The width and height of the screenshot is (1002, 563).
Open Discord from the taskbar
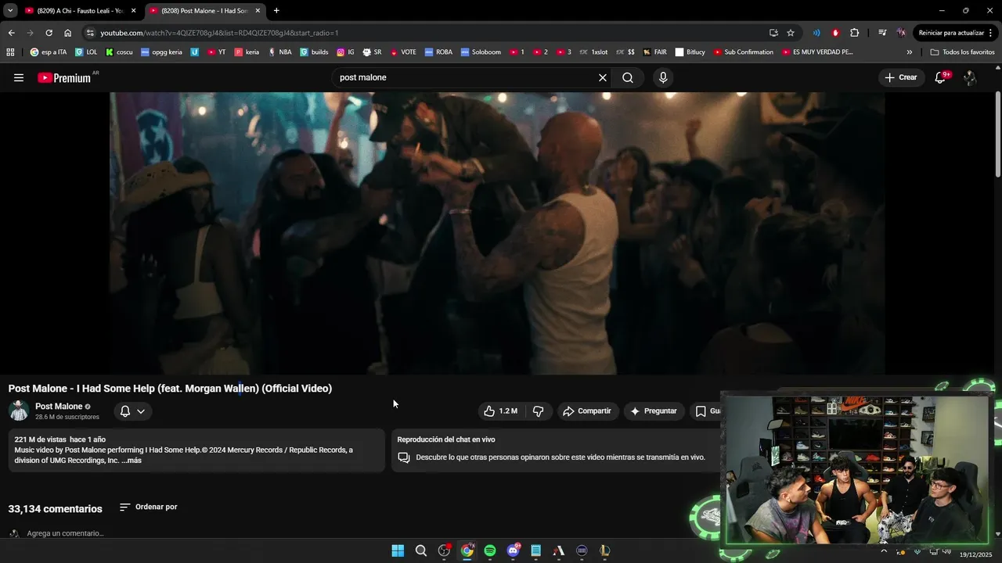click(513, 550)
